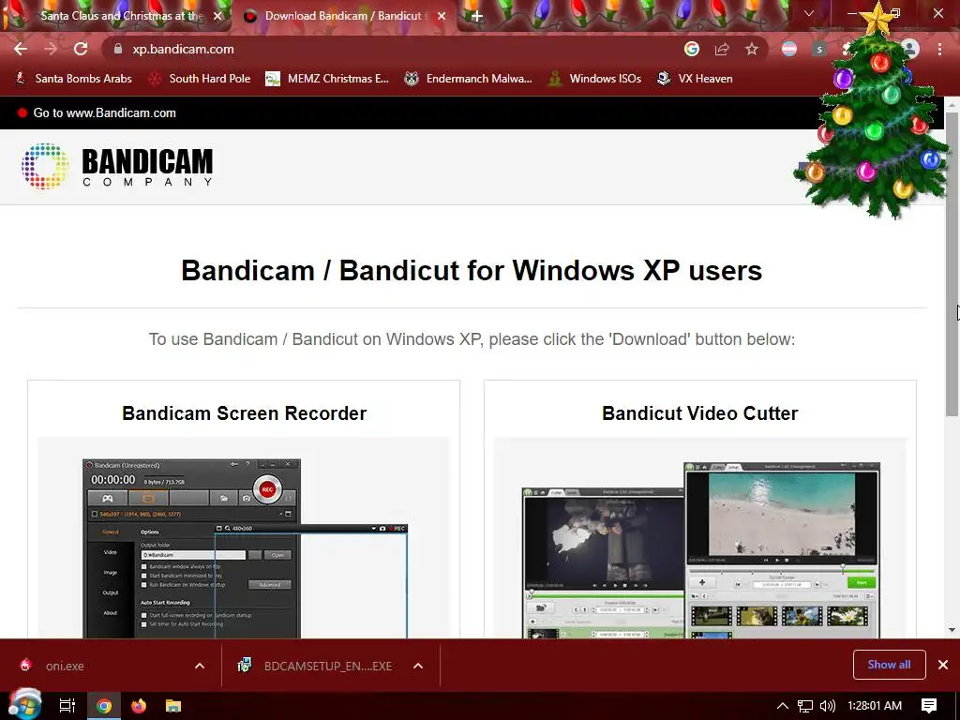This screenshot has width=960, height=720.
Task: Click the page vertical scrollbar thumb
Action: pos(952,263)
